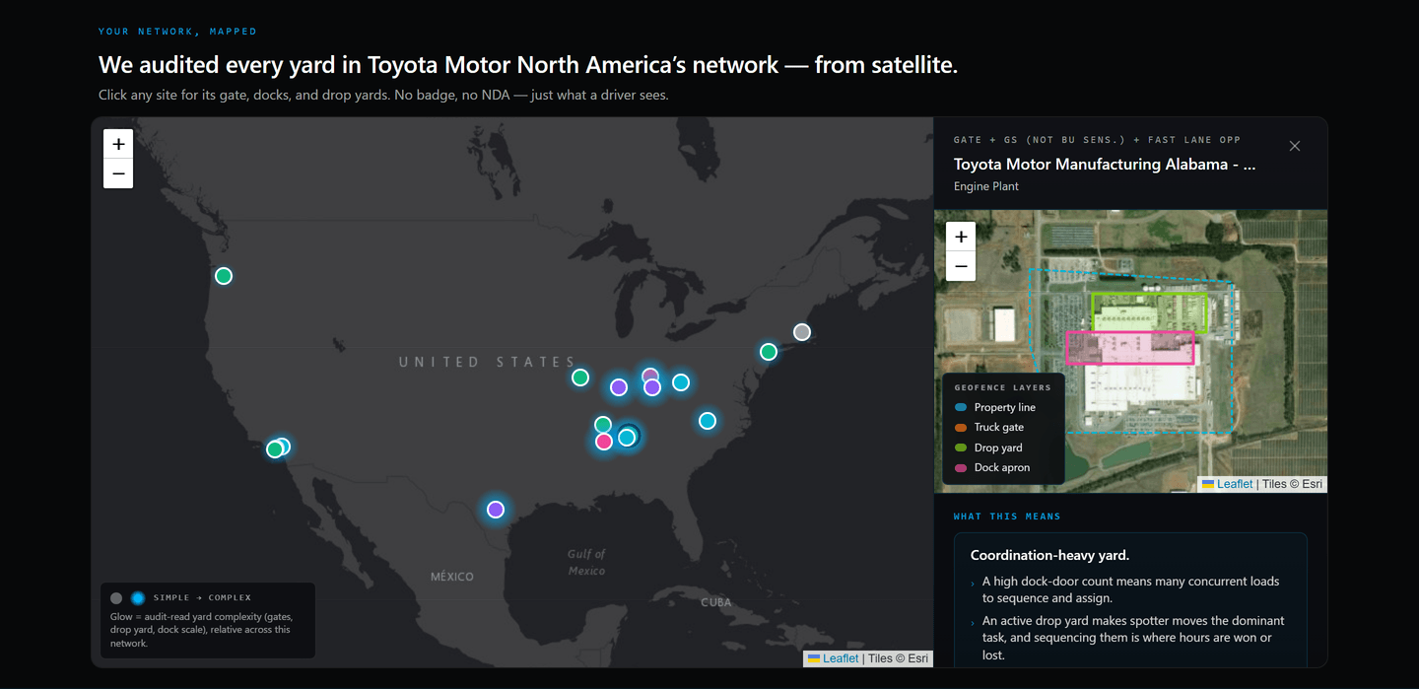Click the 'Tiles © Esri' attribution on main map

(898, 658)
